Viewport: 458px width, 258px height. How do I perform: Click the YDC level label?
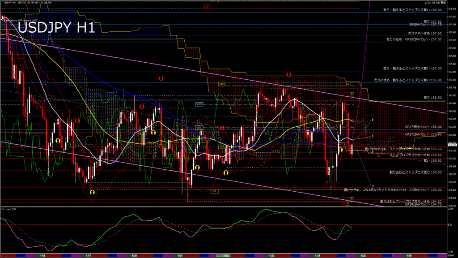click(199, 128)
